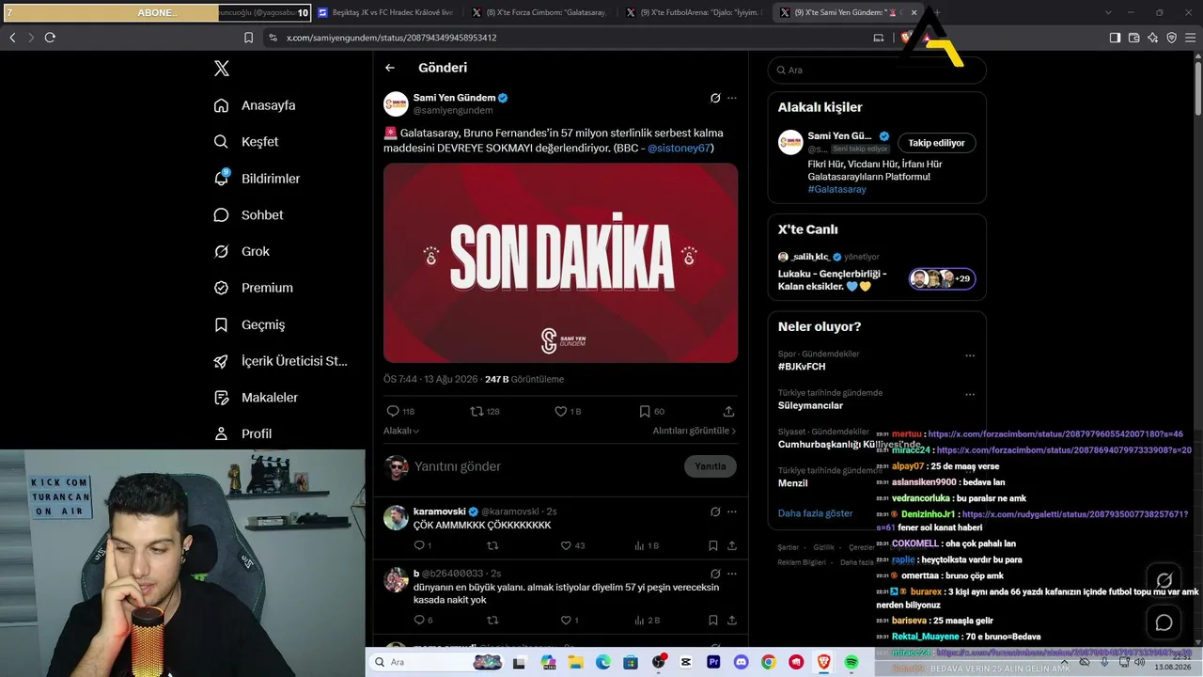Open Anasayfa in the X sidebar
Screen dimensions: 1203x677
click(255, 105)
